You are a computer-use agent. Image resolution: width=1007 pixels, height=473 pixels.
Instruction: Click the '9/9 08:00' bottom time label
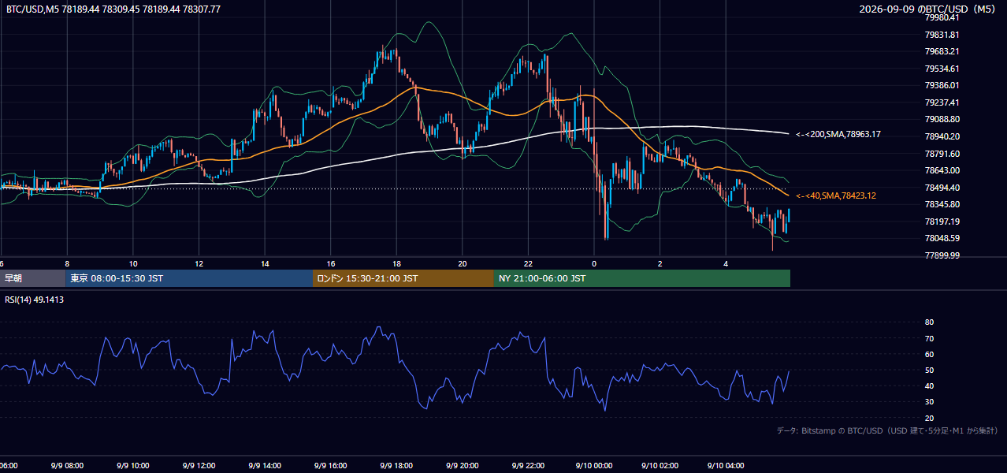(x=67, y=466)
